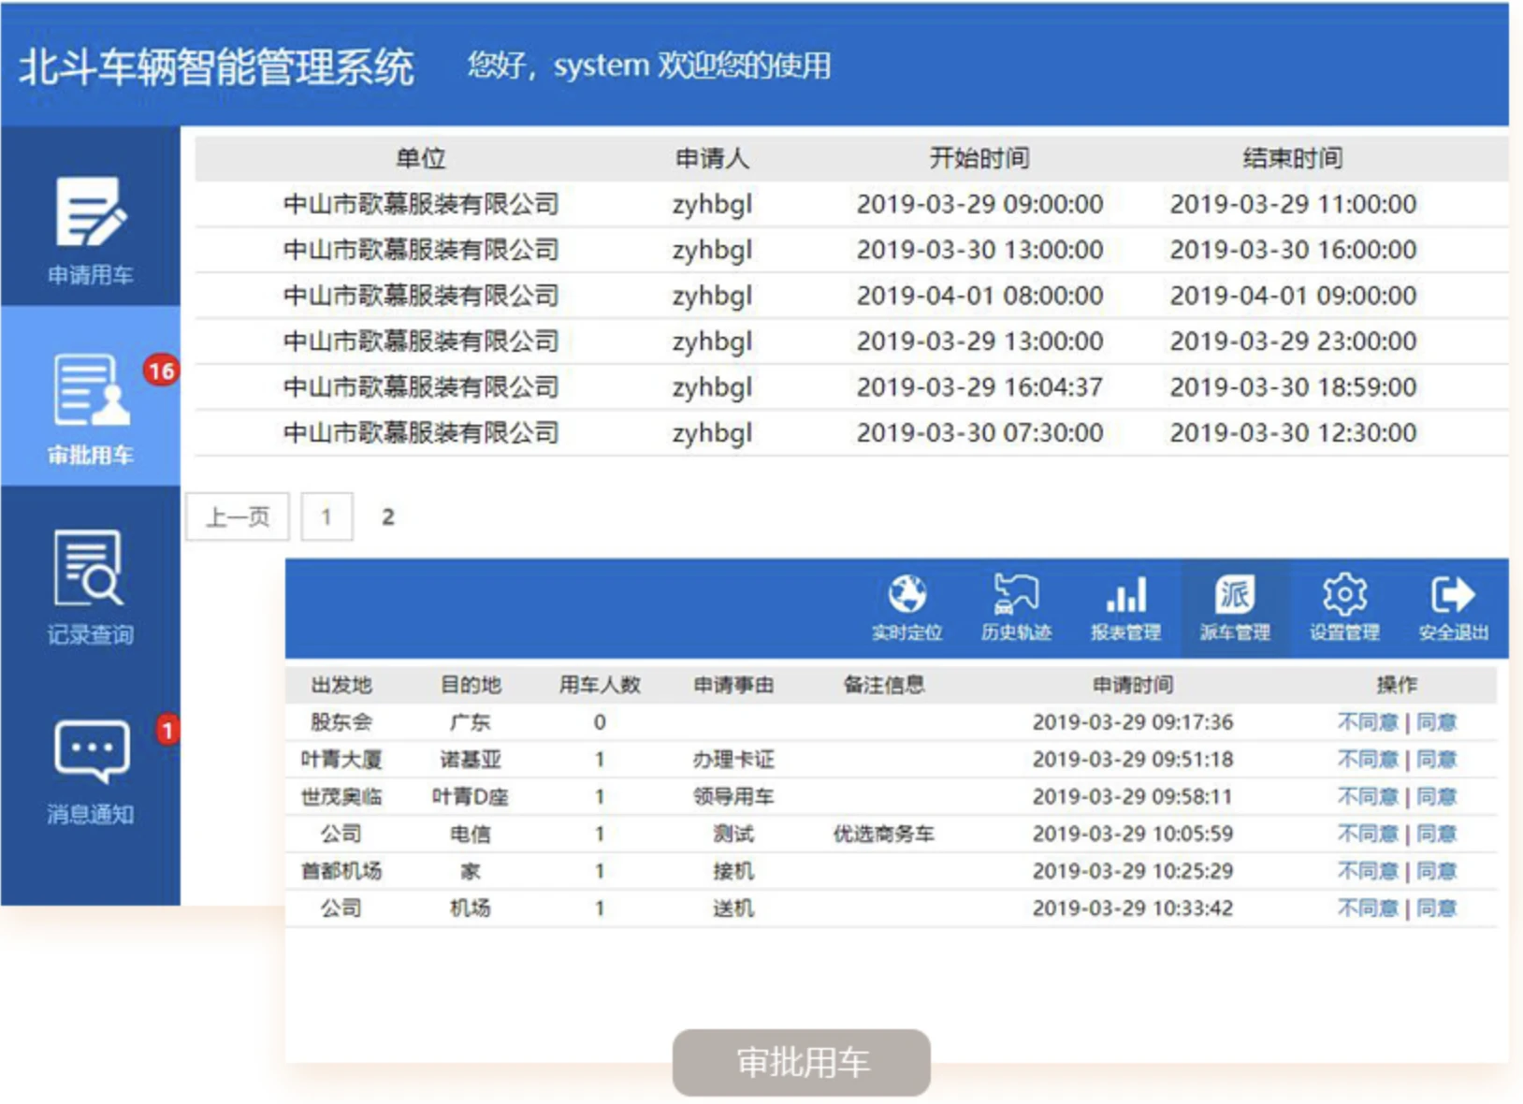This screenshot has height=1104, width=1523.
Task: Click the red 1 badge on 消息通知
Action: [x=167, y=730]
